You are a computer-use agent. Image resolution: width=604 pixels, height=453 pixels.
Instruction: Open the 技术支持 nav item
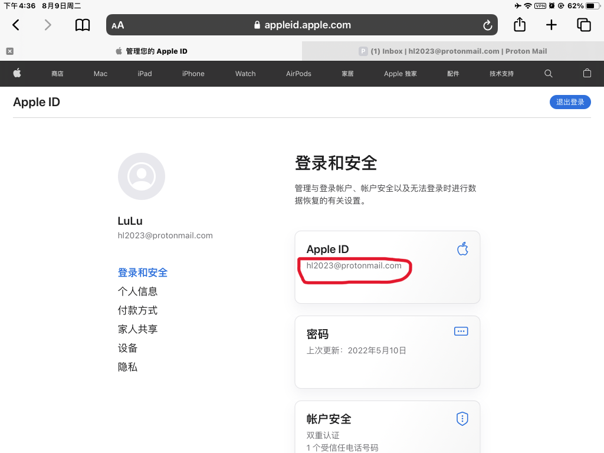501,74
